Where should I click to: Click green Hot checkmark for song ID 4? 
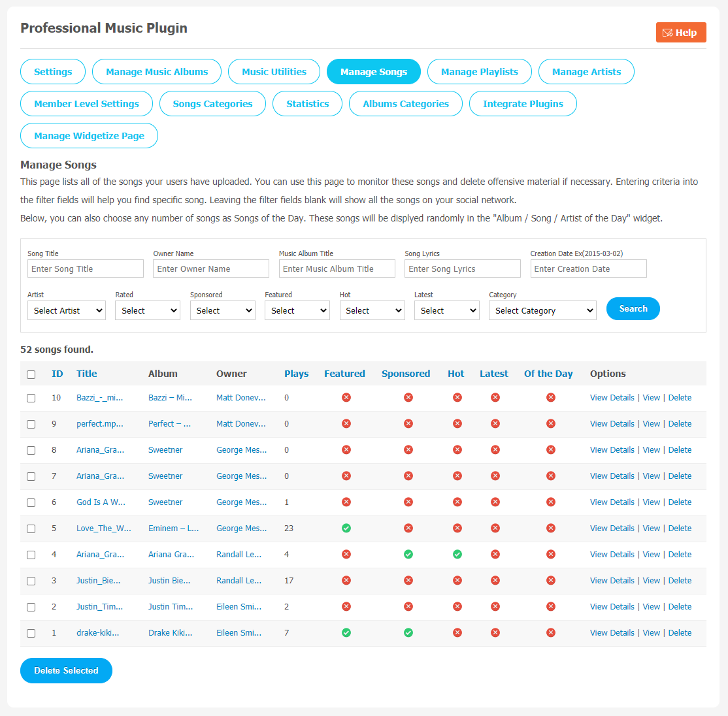457,554
